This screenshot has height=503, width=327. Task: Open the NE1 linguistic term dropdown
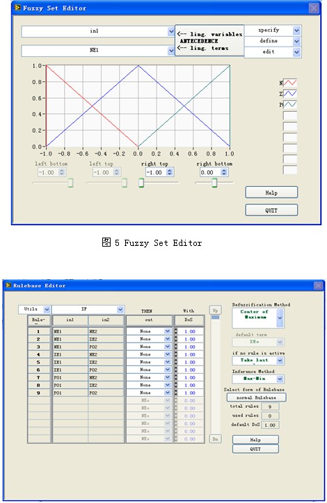tap(171, 51)
